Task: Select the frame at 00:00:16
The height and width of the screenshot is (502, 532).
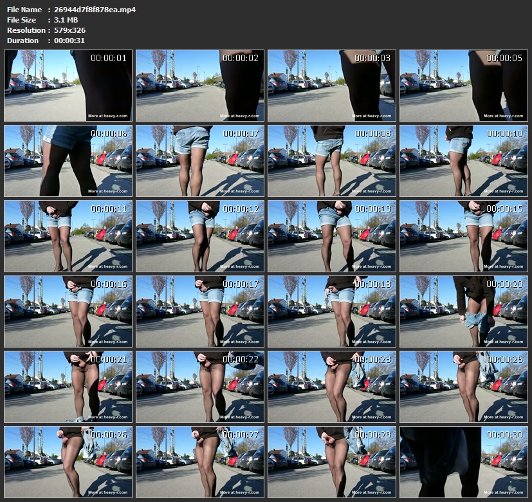Action: tap(68, 311)
